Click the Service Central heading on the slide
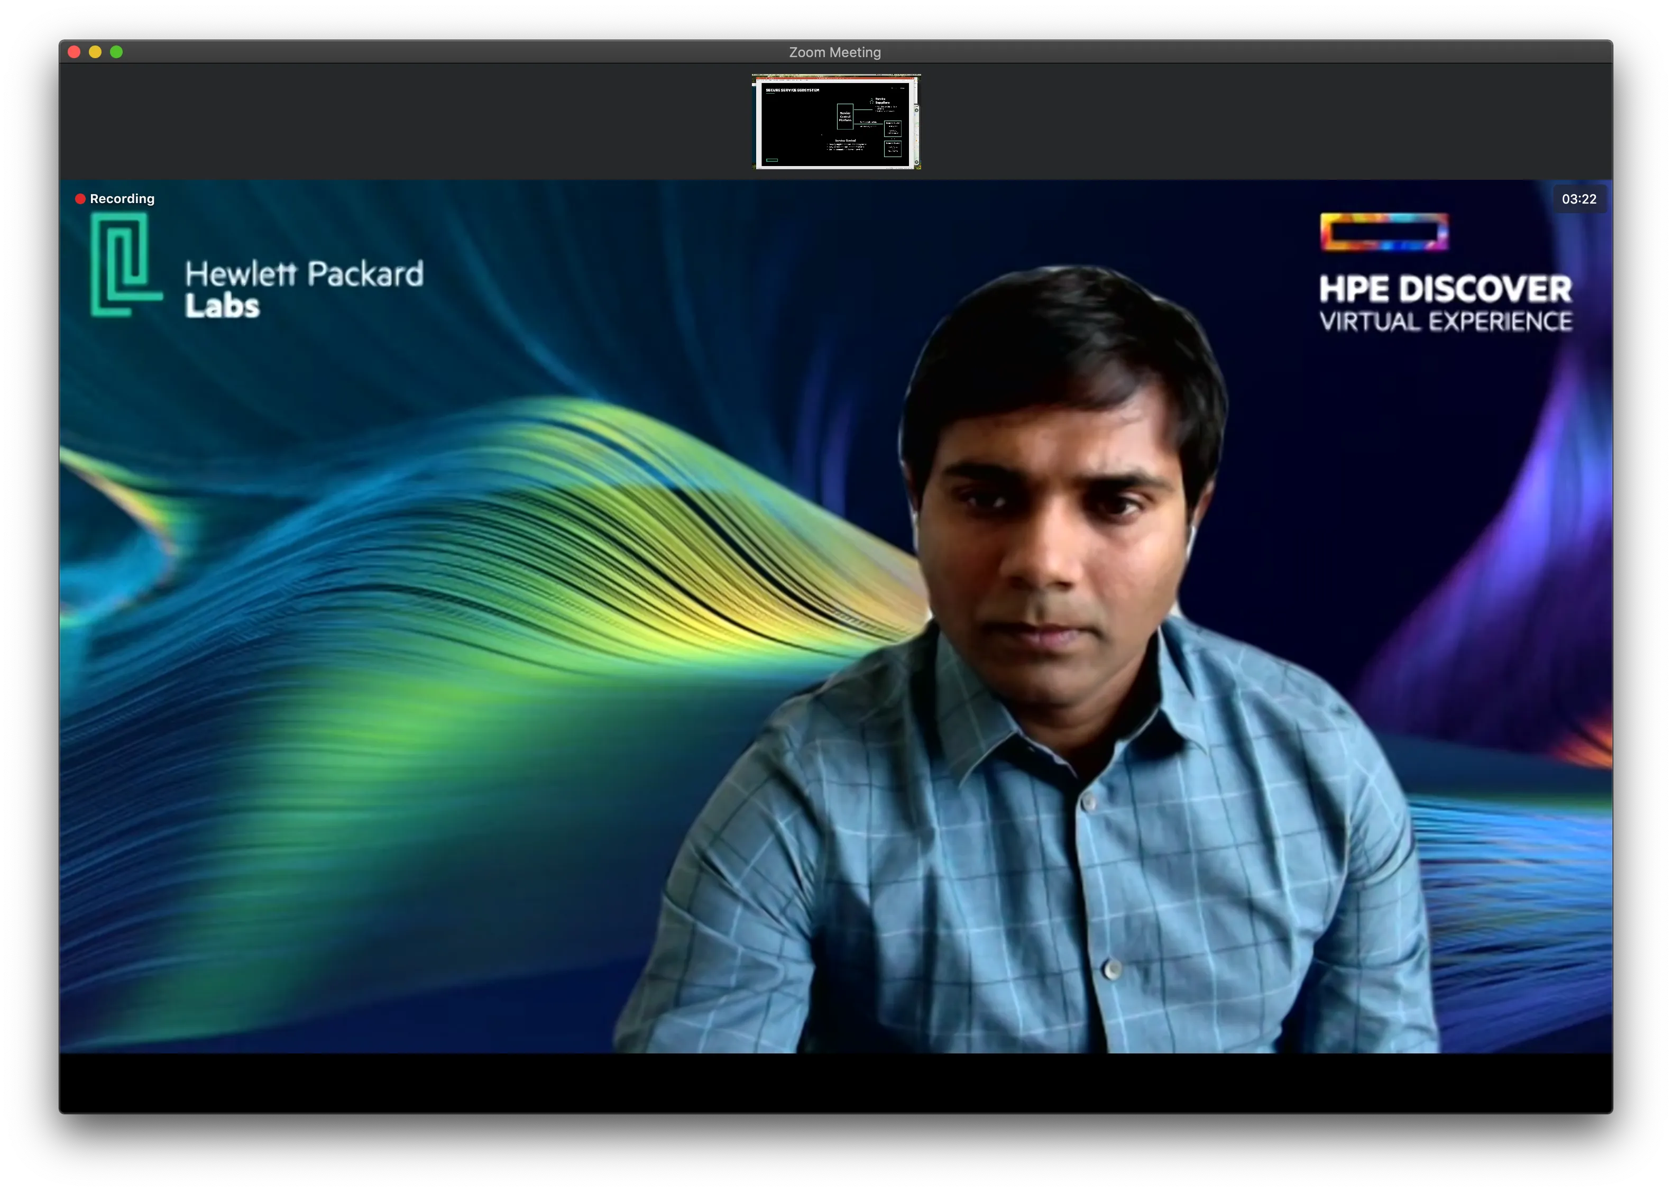The height and width of the screenshot is (1192, 1672). (846, 141)
